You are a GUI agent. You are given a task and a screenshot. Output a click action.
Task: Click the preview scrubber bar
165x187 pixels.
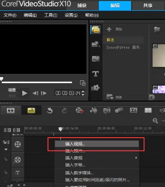click(x=37, y=82)
